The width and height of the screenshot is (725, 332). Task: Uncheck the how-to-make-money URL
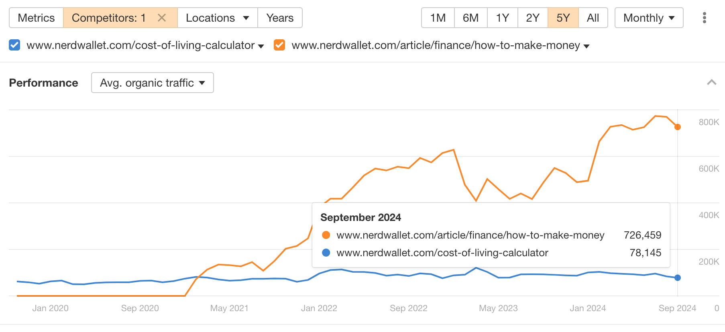pos(279,45)
